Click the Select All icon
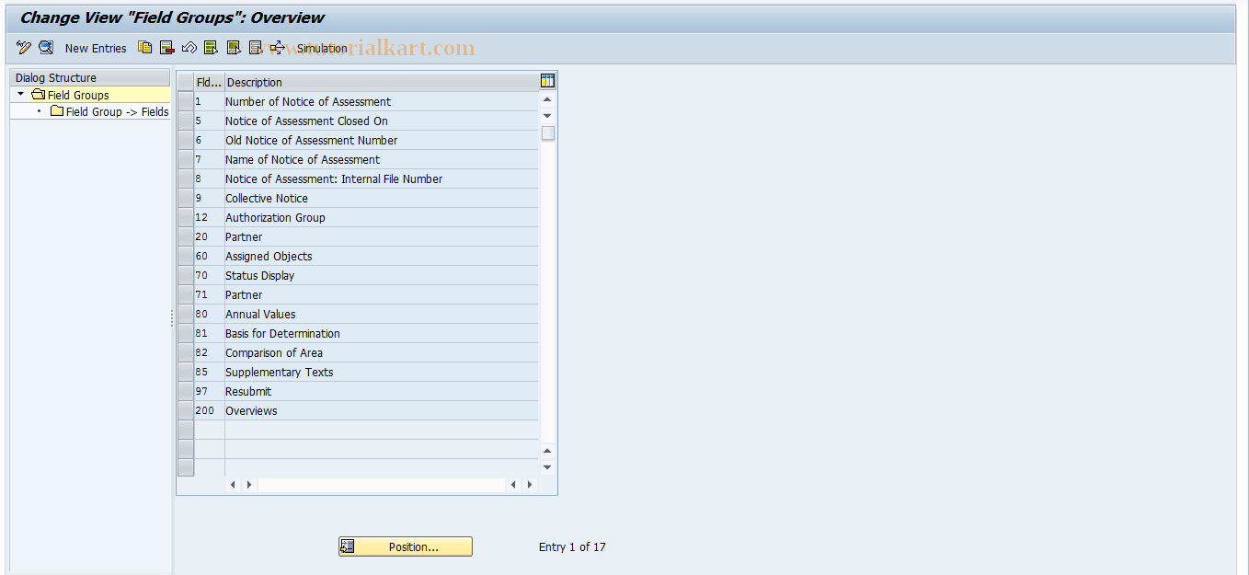Screen dimensions: 1249x575 (x=212, y=48)
